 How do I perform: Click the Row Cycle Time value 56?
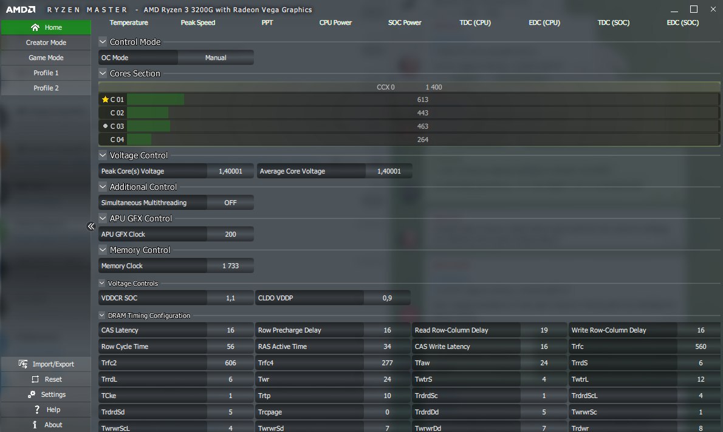click(x=230, y=346)
